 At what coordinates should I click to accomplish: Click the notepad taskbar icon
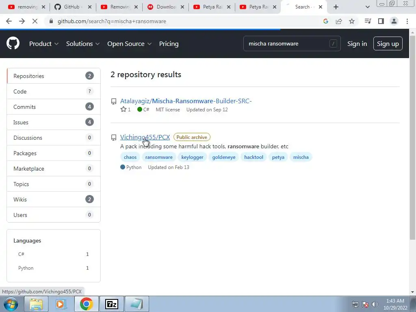137,304
